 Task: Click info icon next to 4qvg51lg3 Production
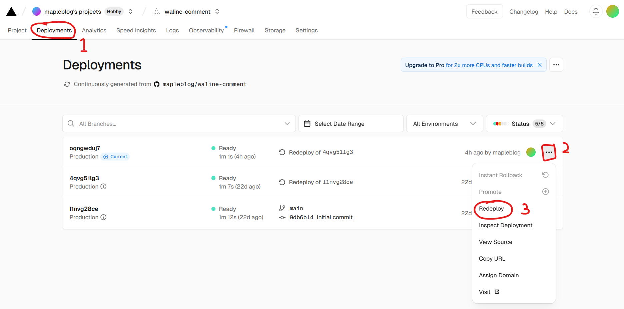[103, 187]
